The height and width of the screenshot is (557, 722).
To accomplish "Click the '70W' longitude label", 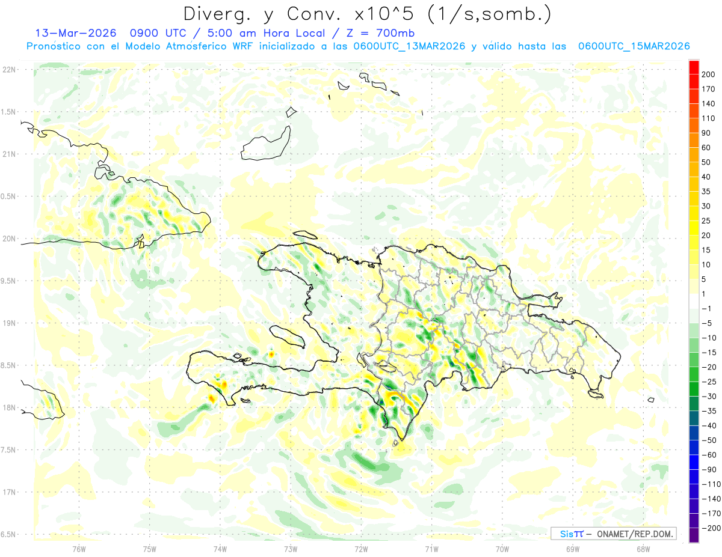I will [502, 549].
